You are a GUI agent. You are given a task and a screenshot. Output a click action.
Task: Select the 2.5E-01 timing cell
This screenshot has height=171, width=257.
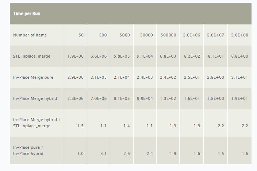point(192,77)
